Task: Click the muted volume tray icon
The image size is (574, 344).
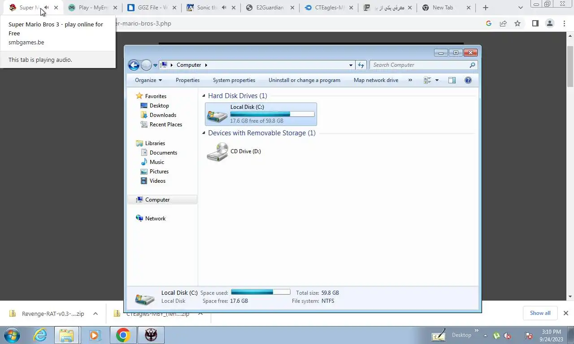Action: click(508, 335)
